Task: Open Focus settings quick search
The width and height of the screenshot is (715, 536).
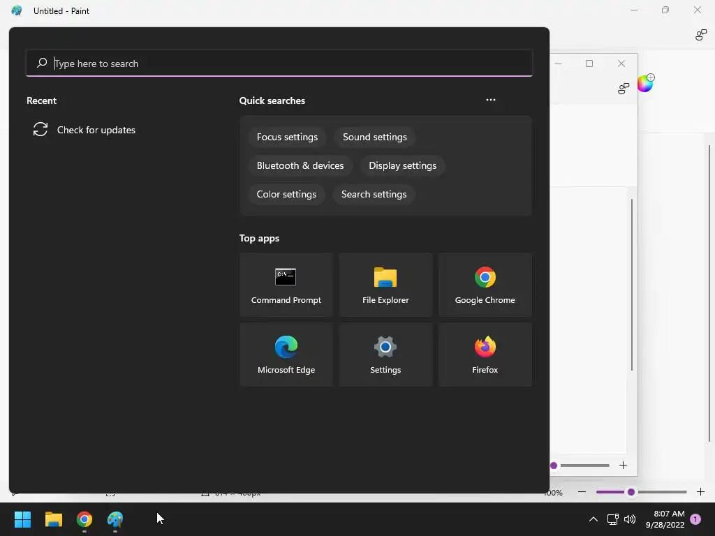Action: click(287, 137)
